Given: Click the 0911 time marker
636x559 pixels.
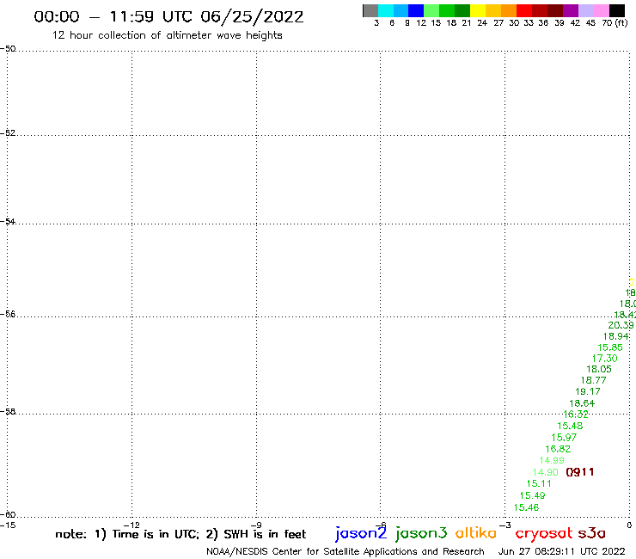Looking at the screenshot, I should (580, 472).
